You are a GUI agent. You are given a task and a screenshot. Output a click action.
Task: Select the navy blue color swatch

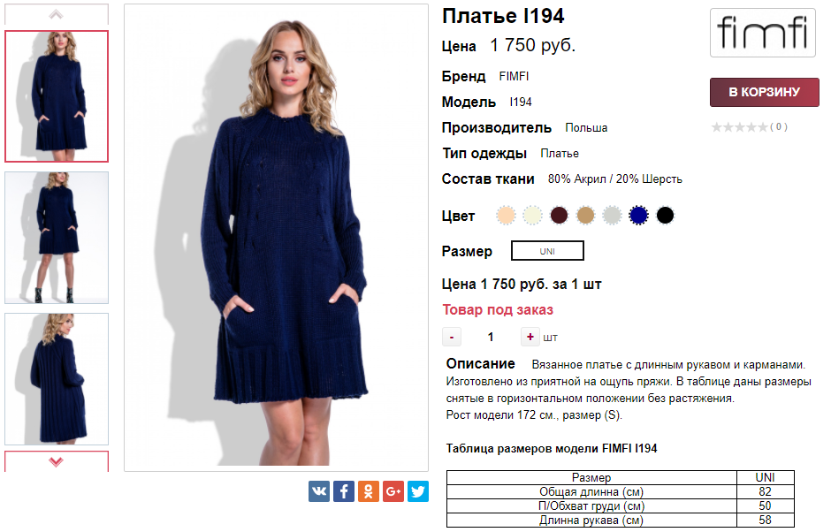coord(638,215)
